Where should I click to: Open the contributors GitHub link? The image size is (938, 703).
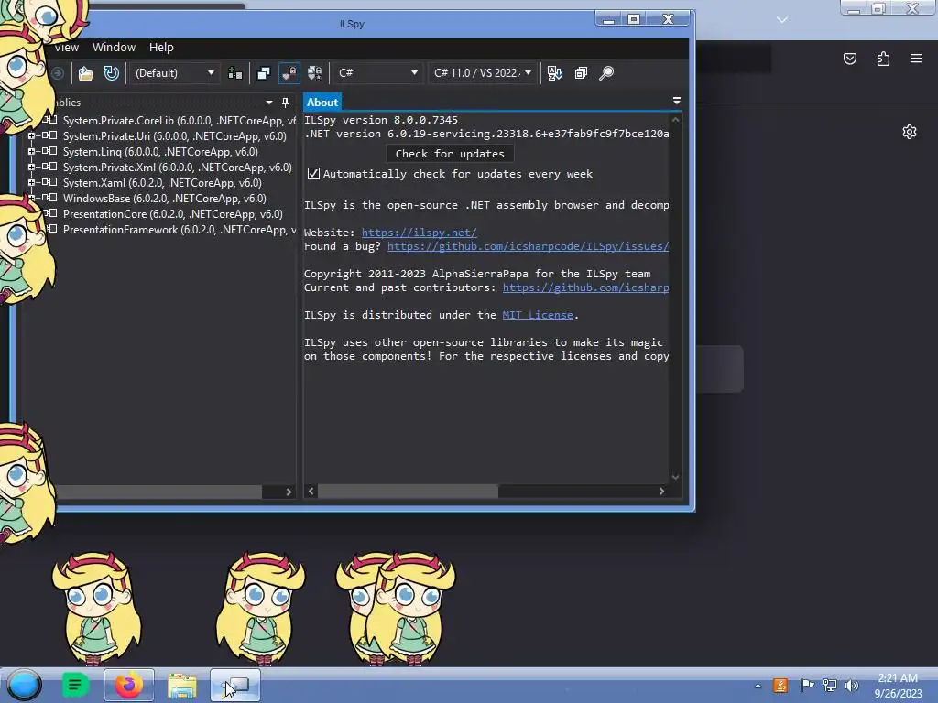click(585, 287)
